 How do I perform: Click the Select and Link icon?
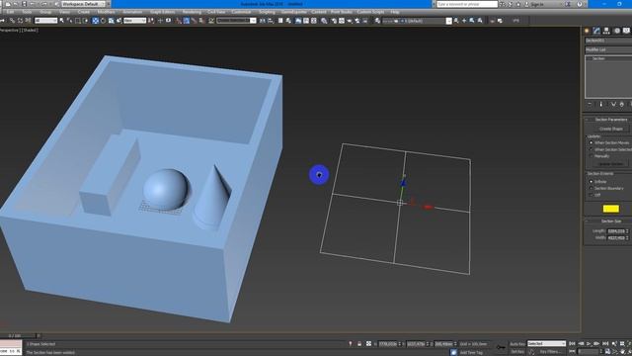point(12,20)
